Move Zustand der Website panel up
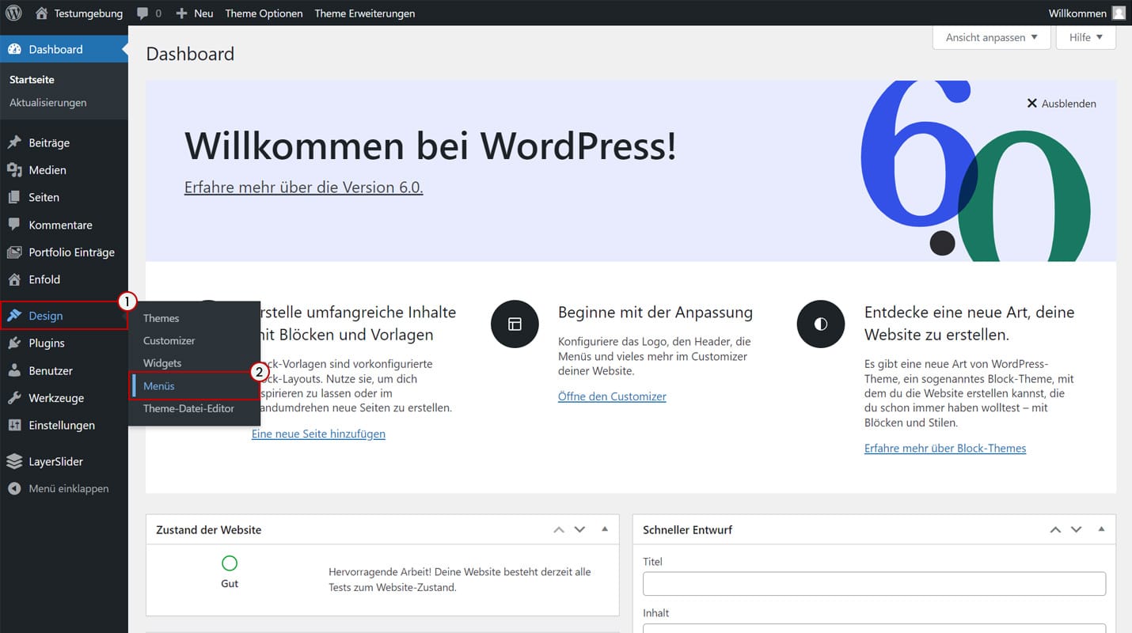 click(x=559, y=529)
